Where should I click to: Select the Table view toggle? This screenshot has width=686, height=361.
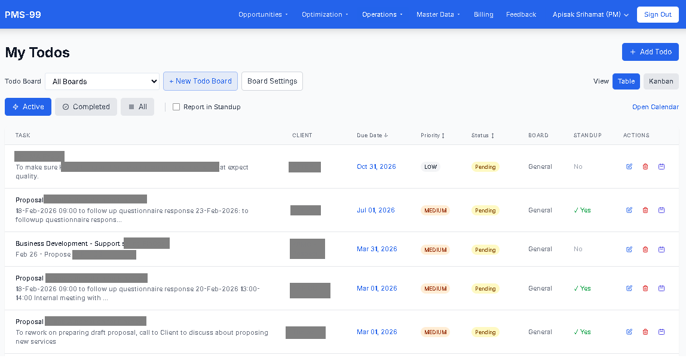pos(626,81)
